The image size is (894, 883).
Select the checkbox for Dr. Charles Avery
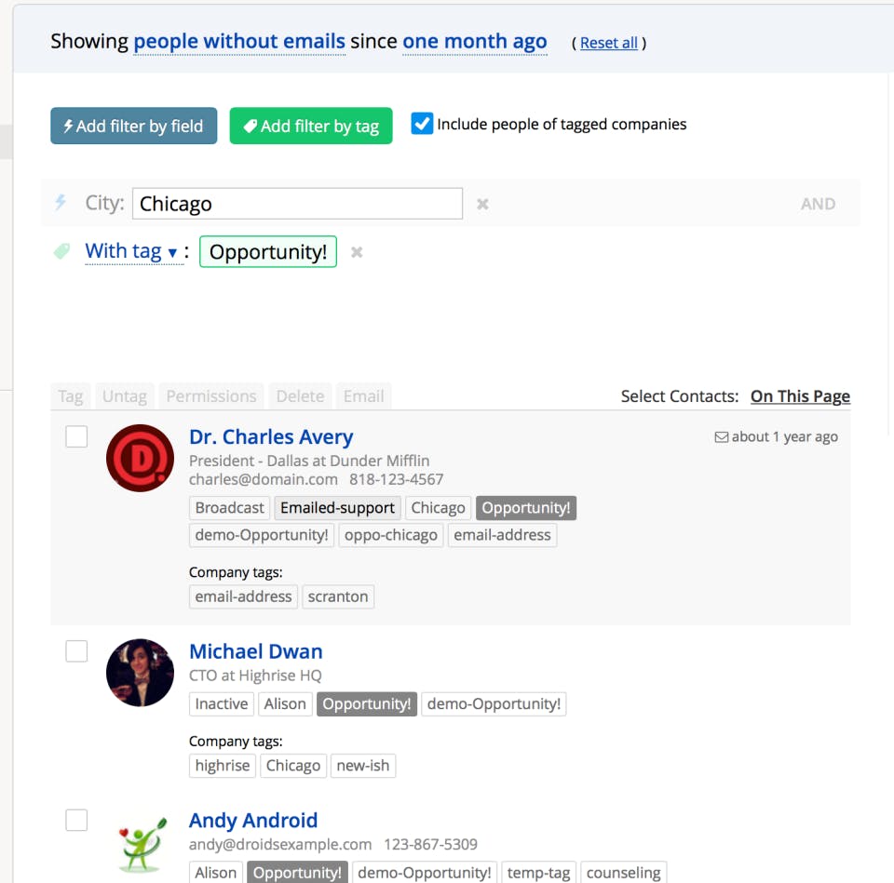pos(76,436)
